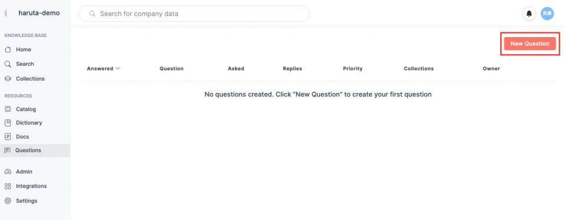565x220 pixels.
Task: Click the Catalog icon in Resources
Action: coord(8,109)
